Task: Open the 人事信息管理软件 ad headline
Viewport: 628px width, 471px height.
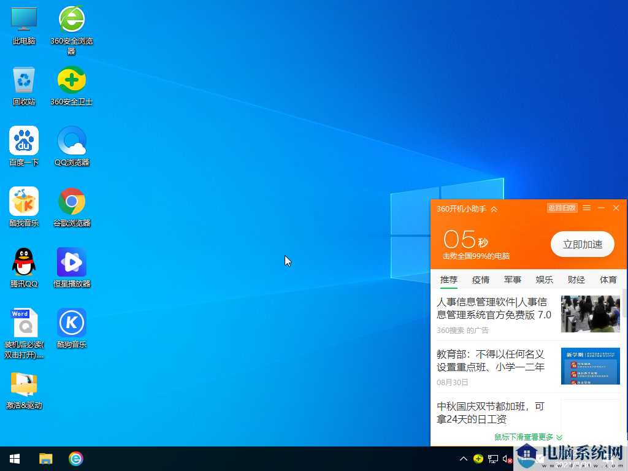Action: [x=494, y=308]
